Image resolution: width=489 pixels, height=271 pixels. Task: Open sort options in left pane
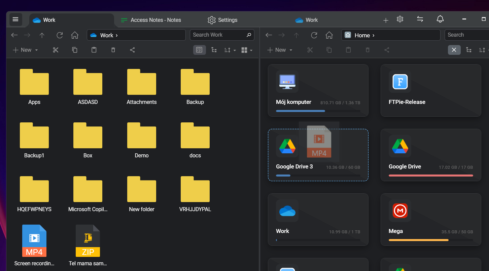[230, 50]
